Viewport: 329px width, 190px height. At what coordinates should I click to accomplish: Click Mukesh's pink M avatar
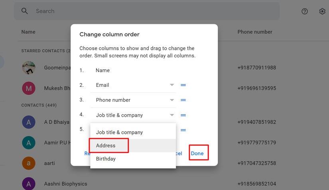[x=29, y=88]
